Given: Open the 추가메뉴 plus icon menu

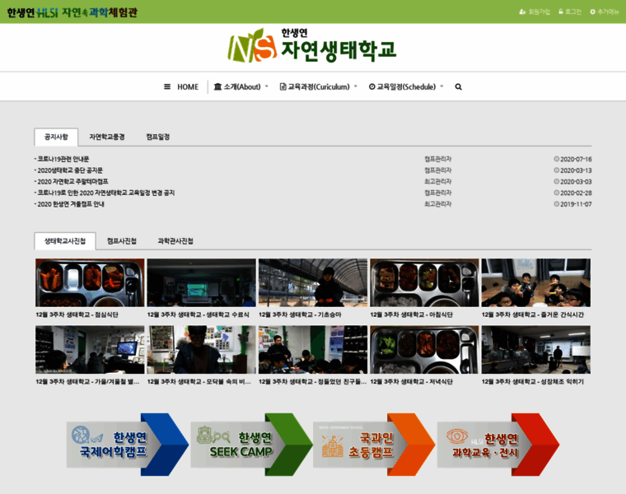Looking at the screenshot, I should 592,12.
